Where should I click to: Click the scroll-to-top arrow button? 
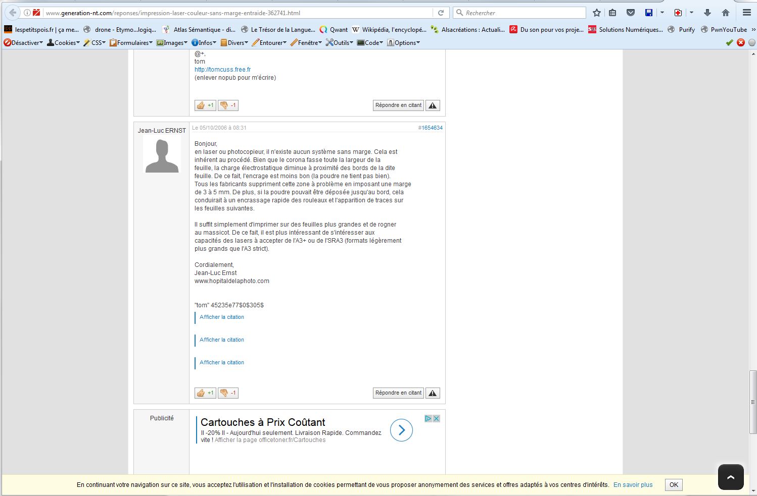730,477
